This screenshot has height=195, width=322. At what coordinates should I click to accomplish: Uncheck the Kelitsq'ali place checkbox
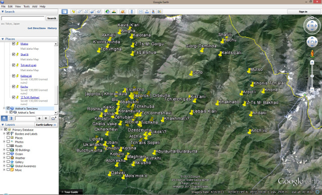[x=14, y=76]
